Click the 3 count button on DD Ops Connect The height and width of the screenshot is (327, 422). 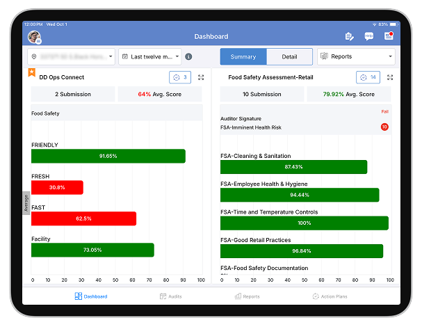click(179, 77)
